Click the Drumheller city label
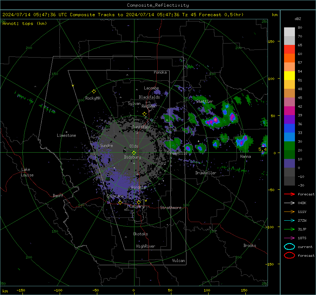The image size is (316, 295). pos(206,173)
